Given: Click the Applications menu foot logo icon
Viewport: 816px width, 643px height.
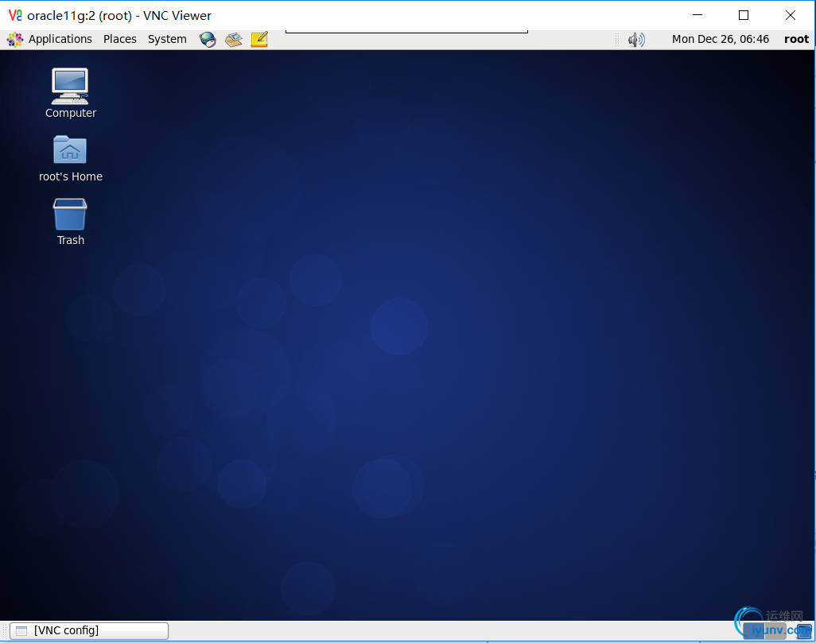Looking at the screenshot, I should click(x=15, y=40).
